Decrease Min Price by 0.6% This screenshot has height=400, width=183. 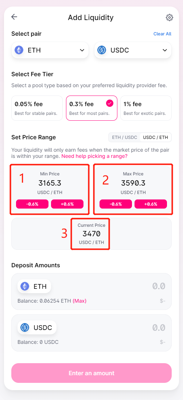click(32, 204)
